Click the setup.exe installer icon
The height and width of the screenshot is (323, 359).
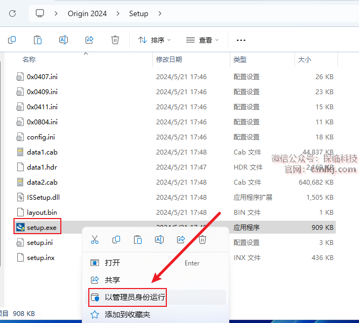[x=20, y=227]
